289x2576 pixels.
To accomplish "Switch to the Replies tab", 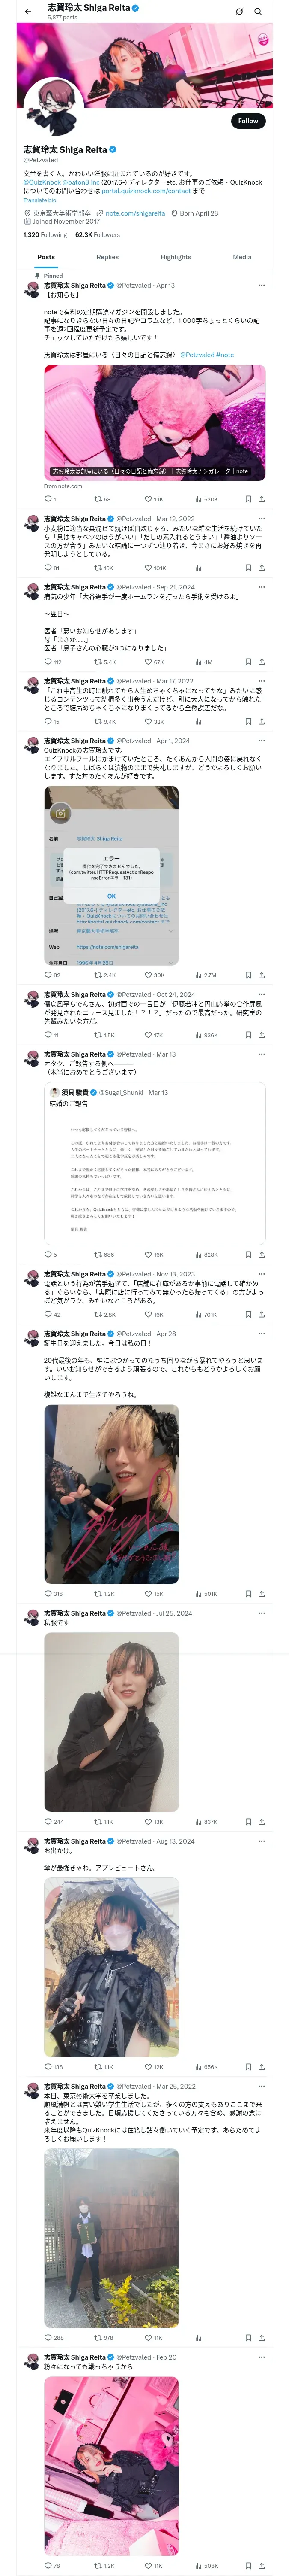I will pyautogui.click(x=107, y=257).
